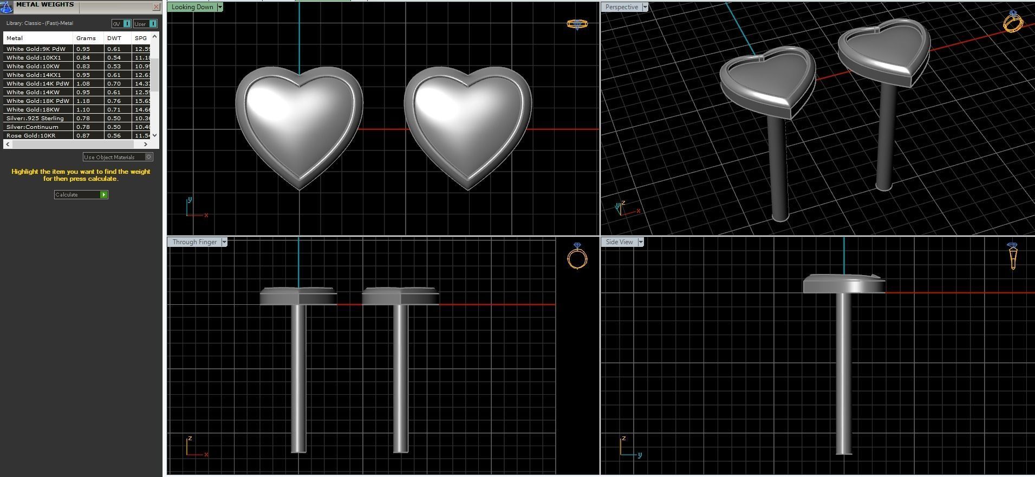Close the Metal Weights panel

tap(156, 7)
